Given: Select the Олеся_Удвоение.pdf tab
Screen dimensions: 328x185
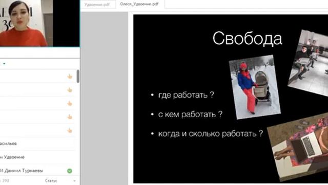Looking at the screenshot, I should point(139,4).
